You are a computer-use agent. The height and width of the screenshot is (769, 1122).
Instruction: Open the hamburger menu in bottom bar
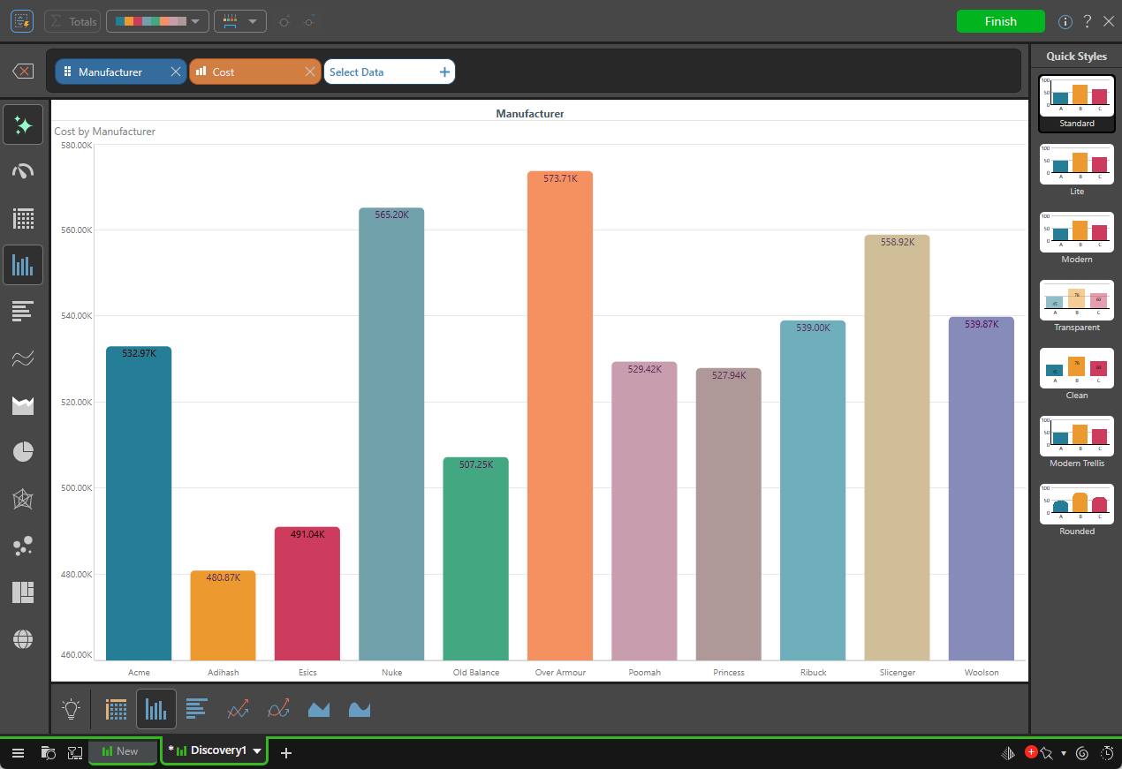[18, 752]
